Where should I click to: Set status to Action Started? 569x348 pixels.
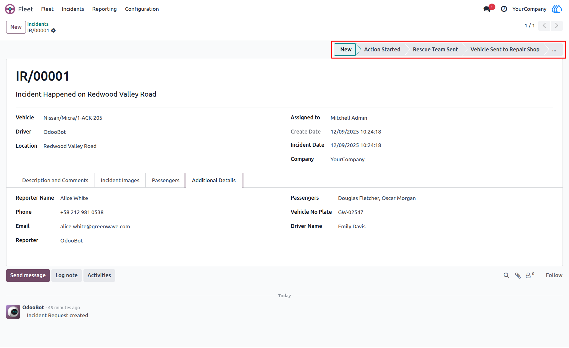382,50
